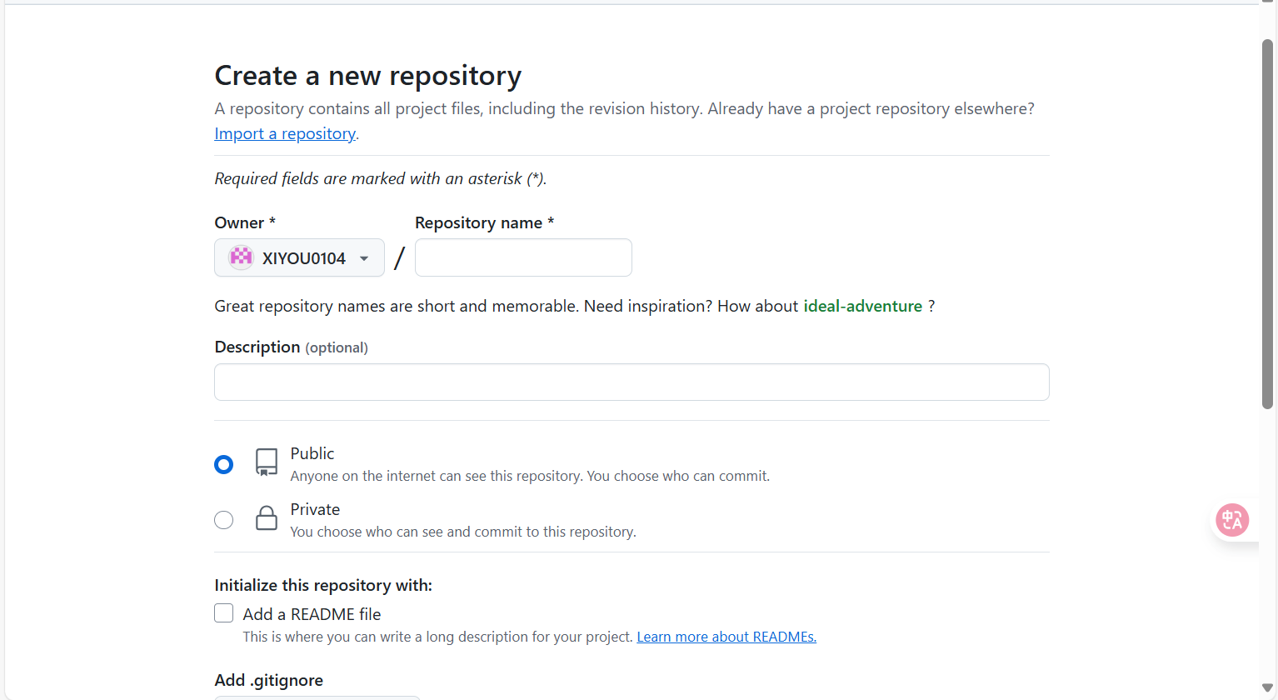
Task: Click the "Public" option label text
Action: (x=312, y=453)
